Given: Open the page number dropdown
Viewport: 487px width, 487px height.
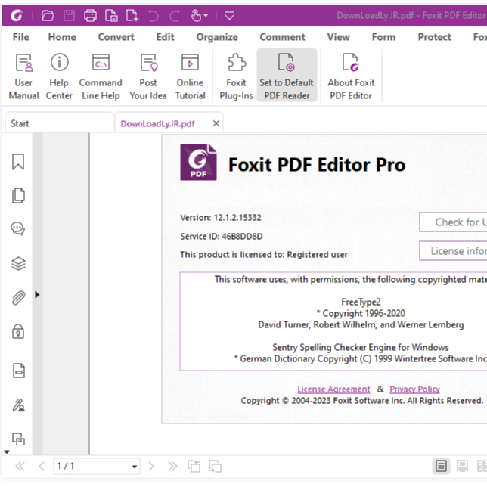Looking at the screenshot, I should pos(135,467).
